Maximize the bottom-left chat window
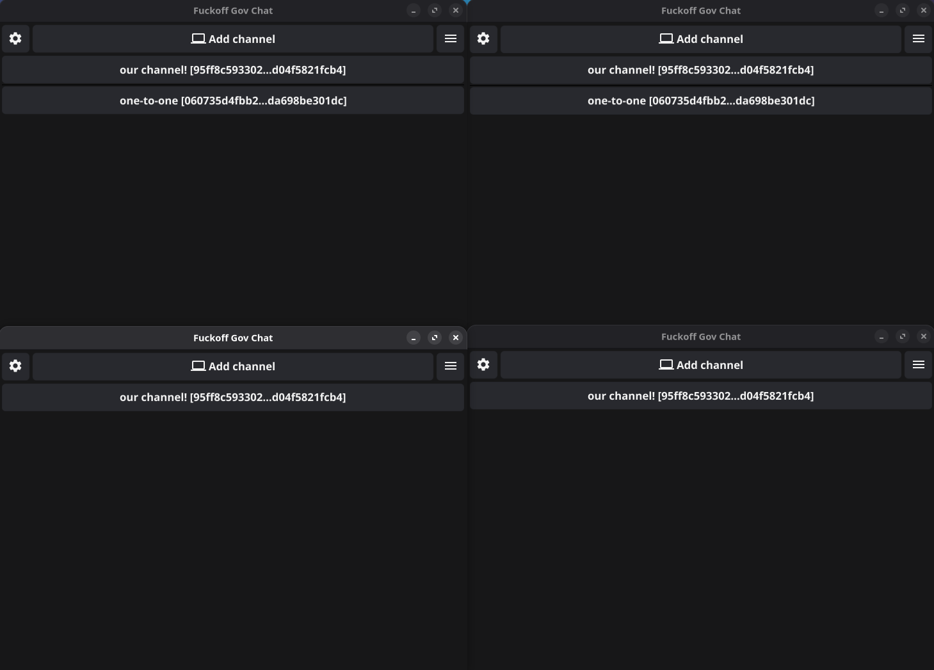Screen dimensions: 934x670 click(x=435, y=338)
